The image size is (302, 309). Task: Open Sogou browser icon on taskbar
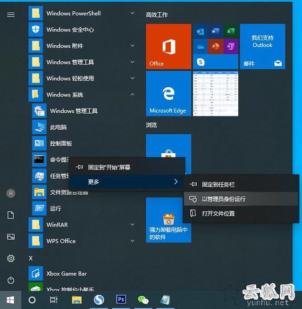(x=99, y=300)
